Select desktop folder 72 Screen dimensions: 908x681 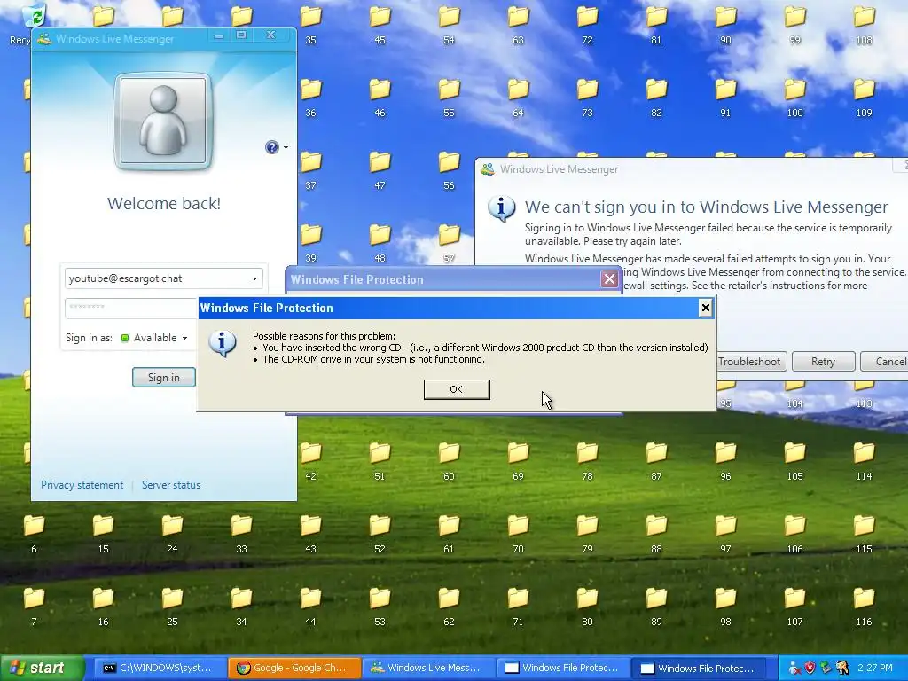point(587,23)
